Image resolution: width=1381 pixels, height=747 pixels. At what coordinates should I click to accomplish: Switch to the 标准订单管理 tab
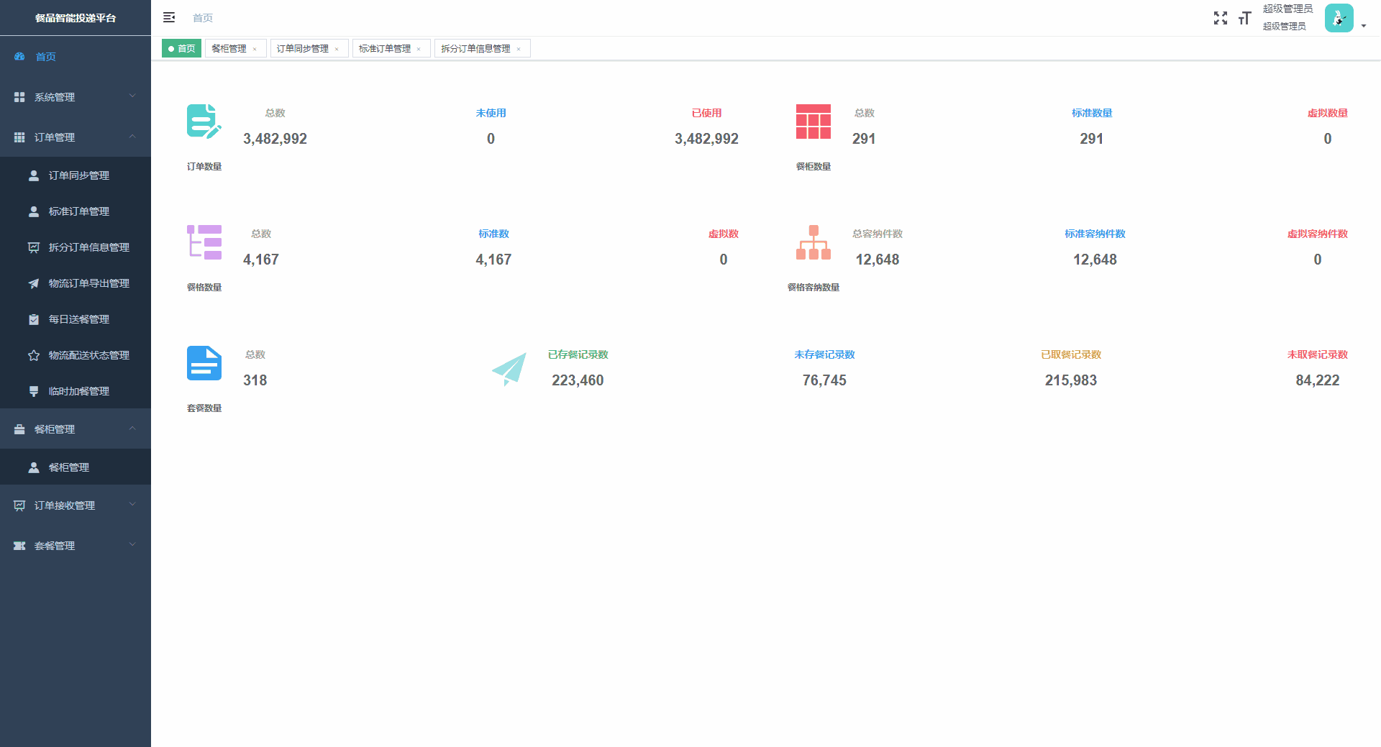pyautogui.click(x=385, y=48)
